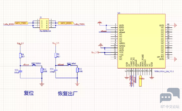Select the KEY nRe1 push-button switch
Screen dimensions: 182x111
[69, 65]
